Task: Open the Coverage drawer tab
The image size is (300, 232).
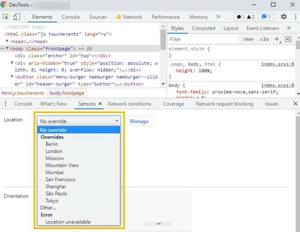Action: click(x=173, y=104)
